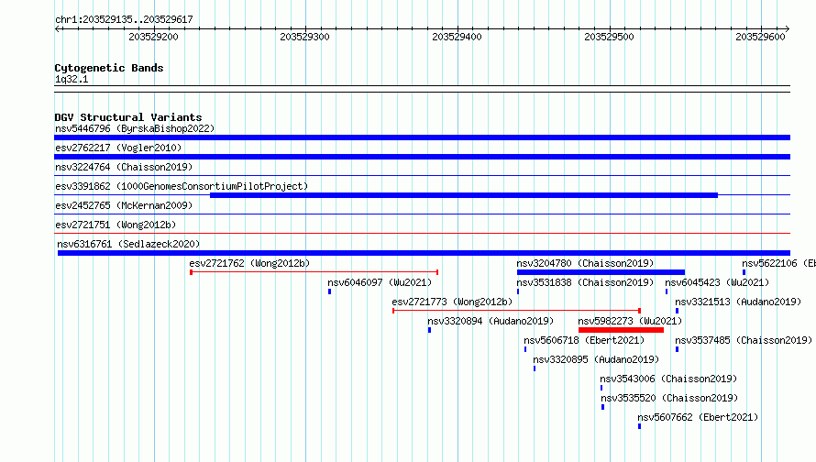
Task: Click the small blue nsv6045423 marker
Action: coord(667,291)
